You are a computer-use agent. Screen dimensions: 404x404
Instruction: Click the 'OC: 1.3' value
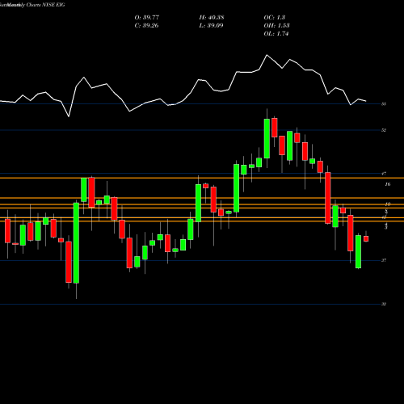pos(275,18)
